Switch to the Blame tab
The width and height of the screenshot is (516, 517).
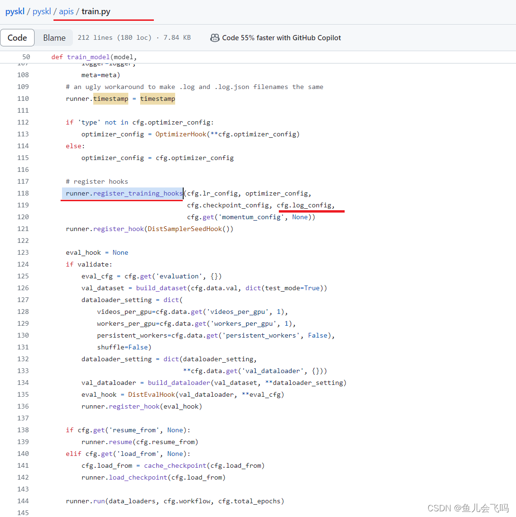click(54, 37)
